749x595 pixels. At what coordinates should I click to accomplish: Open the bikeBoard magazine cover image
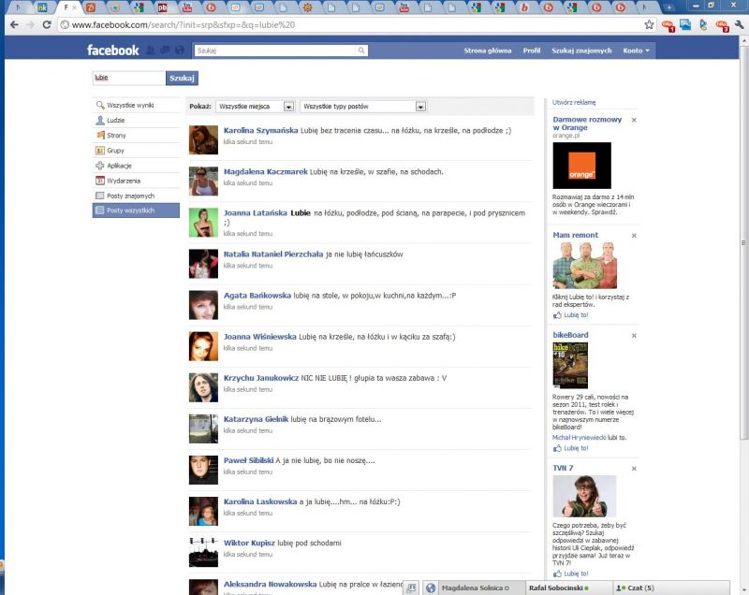(x=570, y=366)
